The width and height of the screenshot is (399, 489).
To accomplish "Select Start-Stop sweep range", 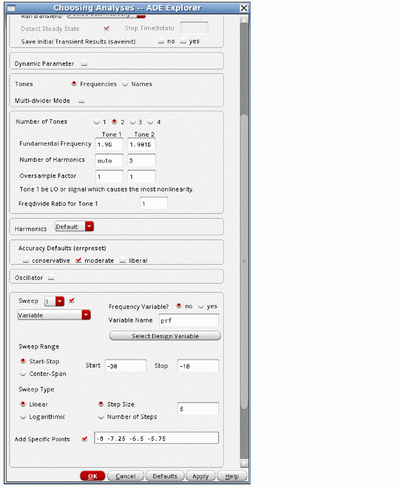I will pos(23,361).
